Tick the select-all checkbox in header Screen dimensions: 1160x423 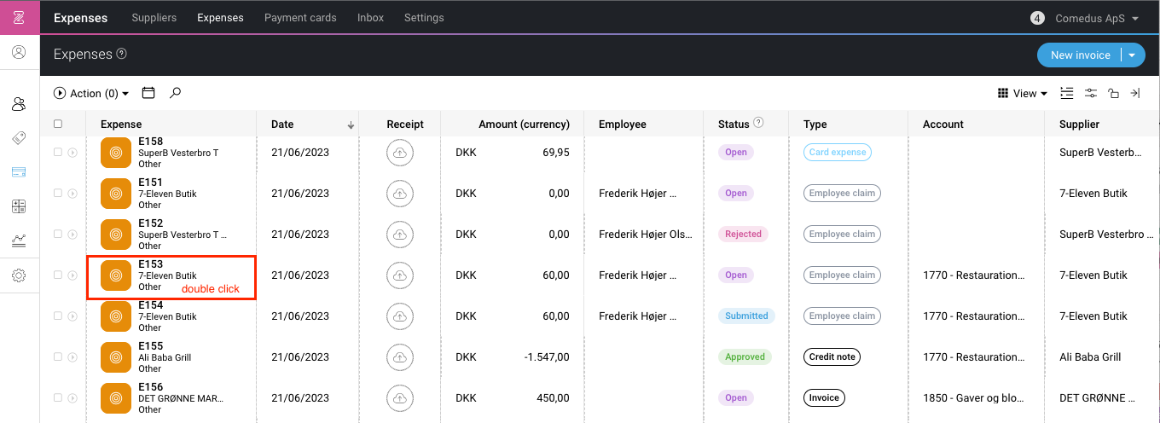click(x=58, y=124)
